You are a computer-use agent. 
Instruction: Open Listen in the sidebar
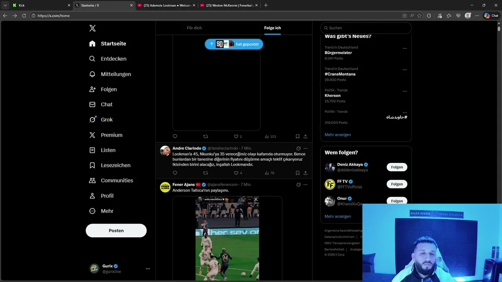pos(102,150)
